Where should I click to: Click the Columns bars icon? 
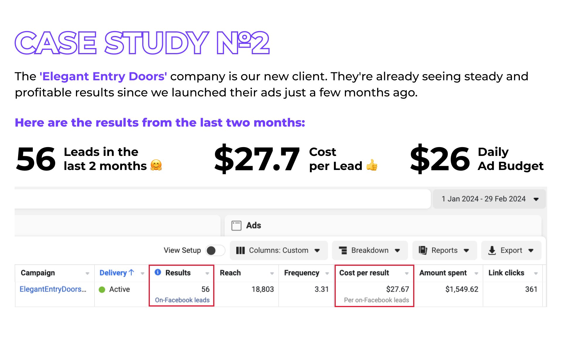click(x=240, y=251)
